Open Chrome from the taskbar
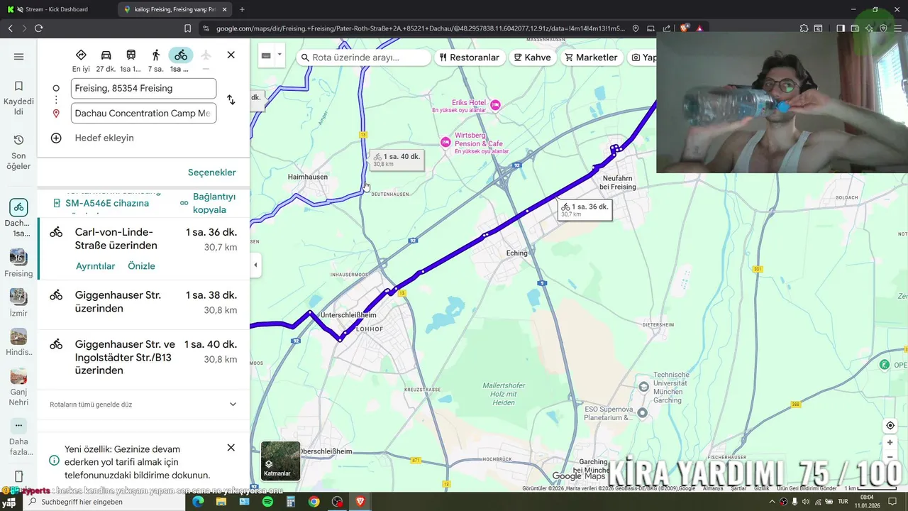Image resolution: width=908 pixels, height=511 pixels. (x=314, y=502)
